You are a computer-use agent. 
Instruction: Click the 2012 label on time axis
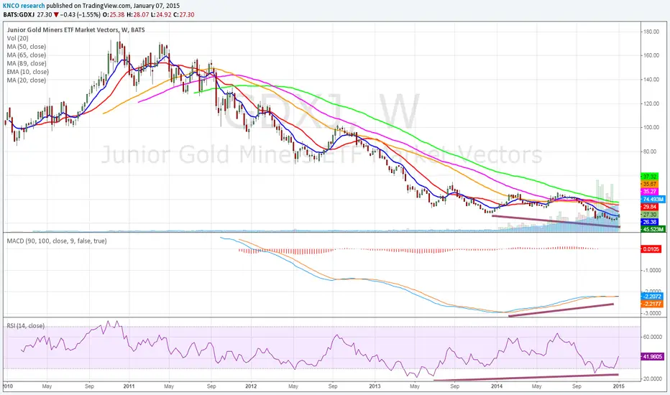pyautogui.click(x=251, y=386)
